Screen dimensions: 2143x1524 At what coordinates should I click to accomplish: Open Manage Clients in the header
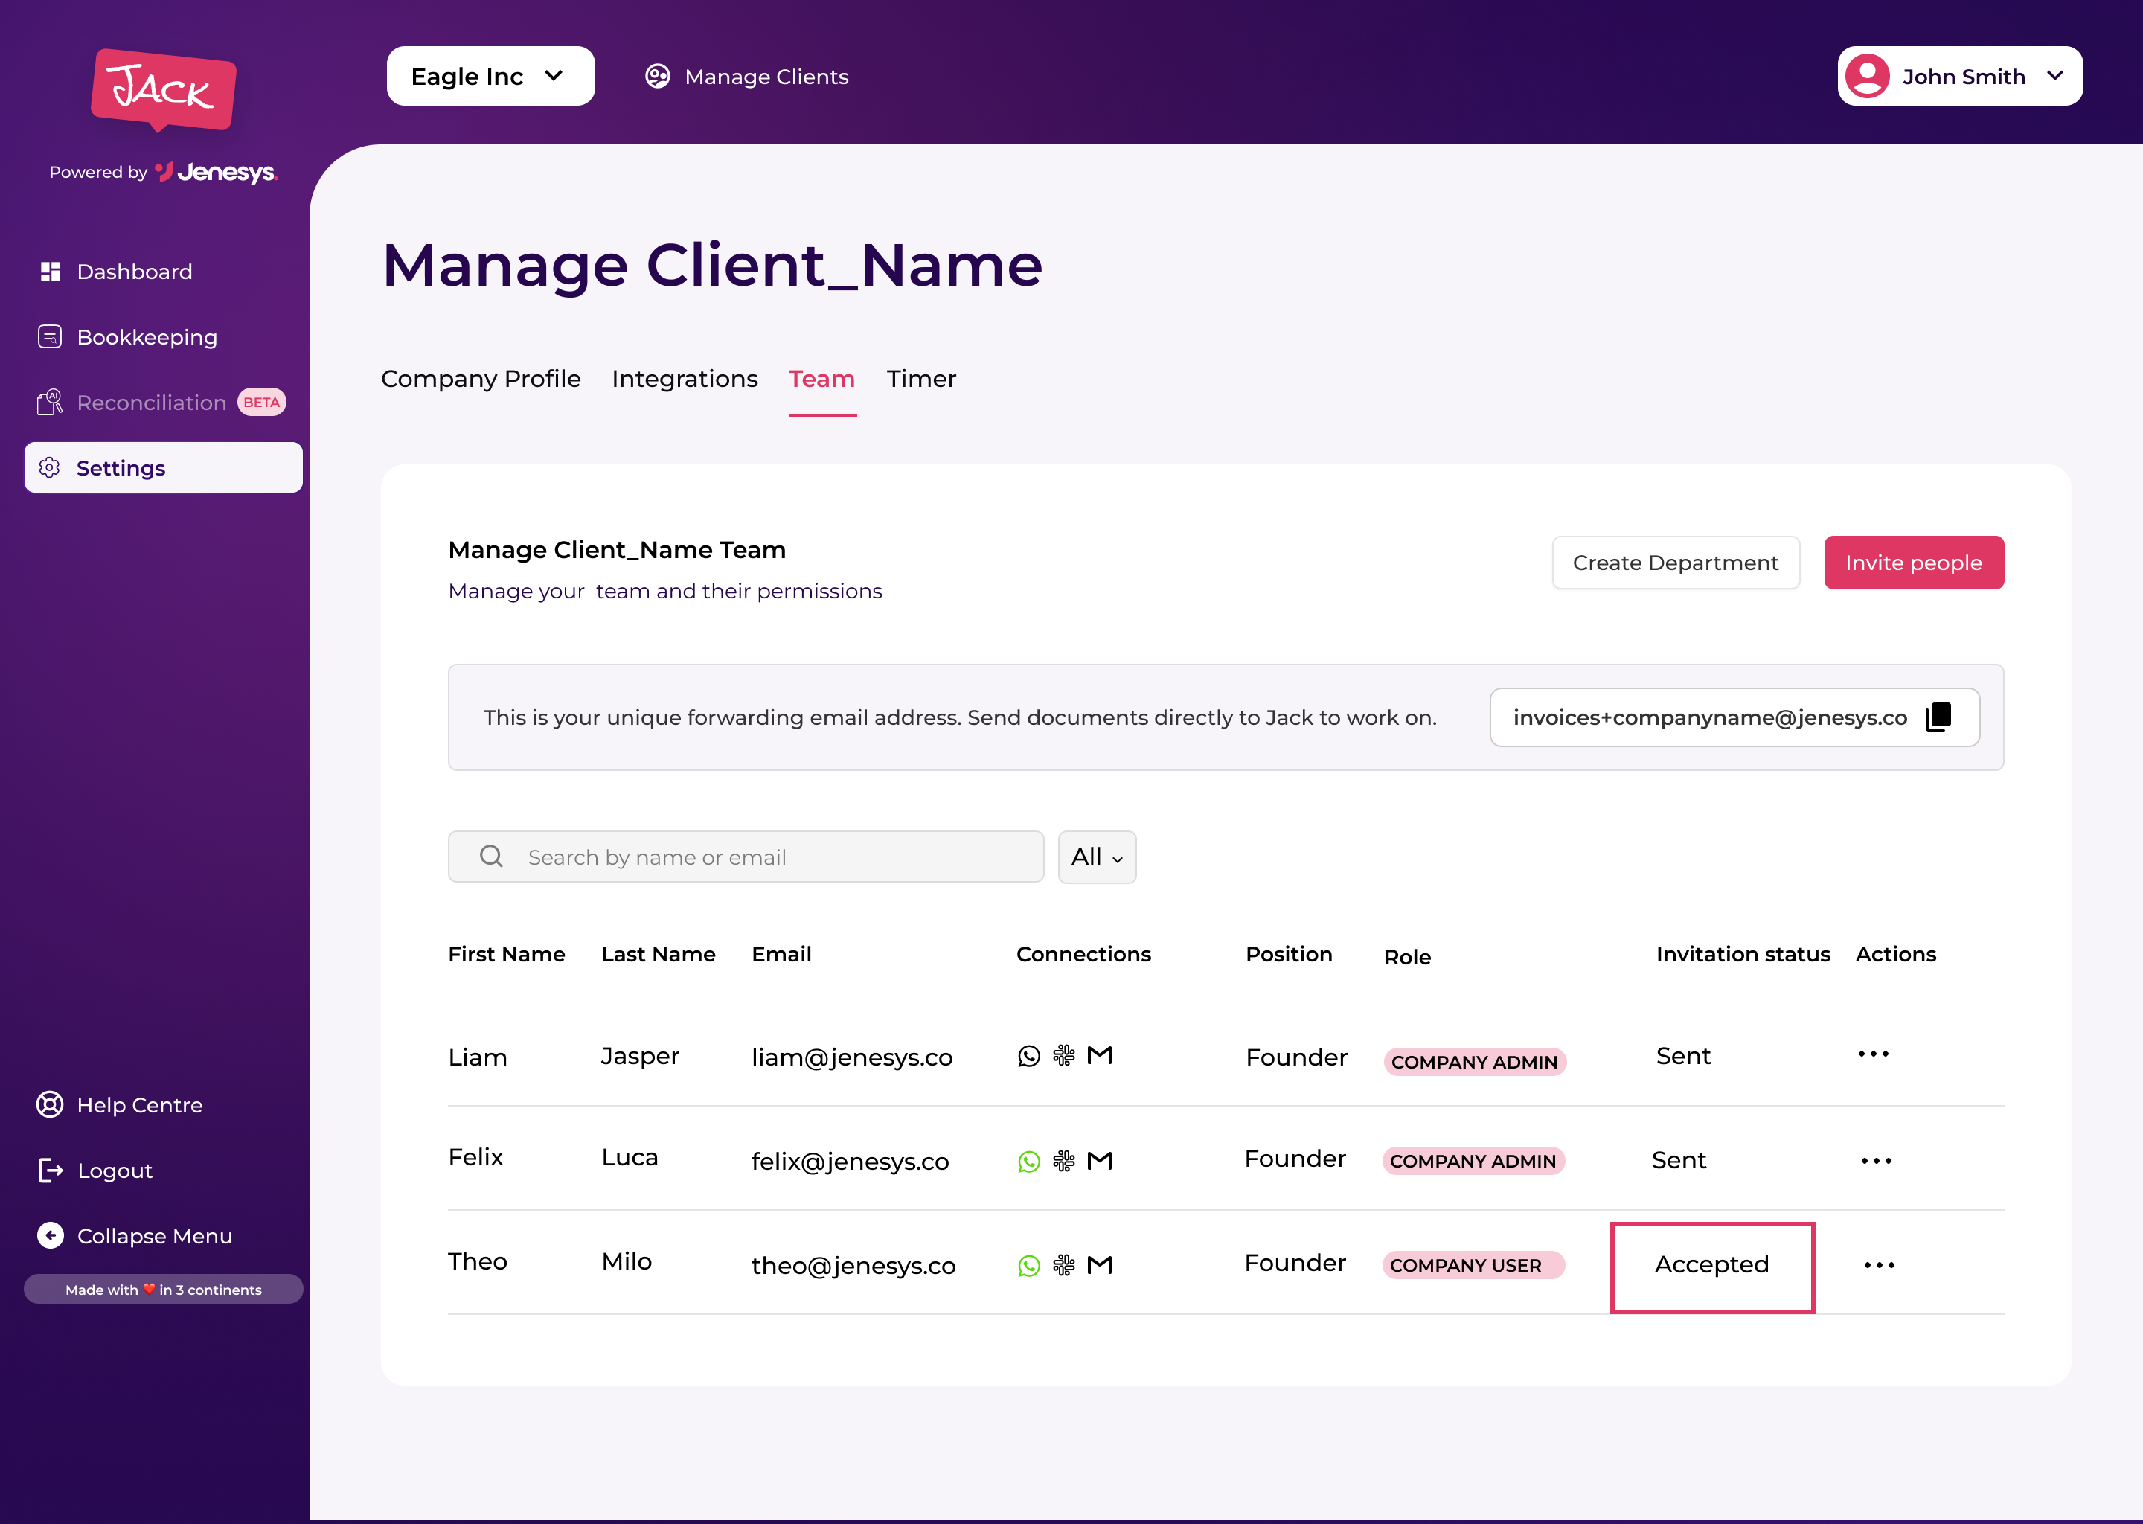747,76
